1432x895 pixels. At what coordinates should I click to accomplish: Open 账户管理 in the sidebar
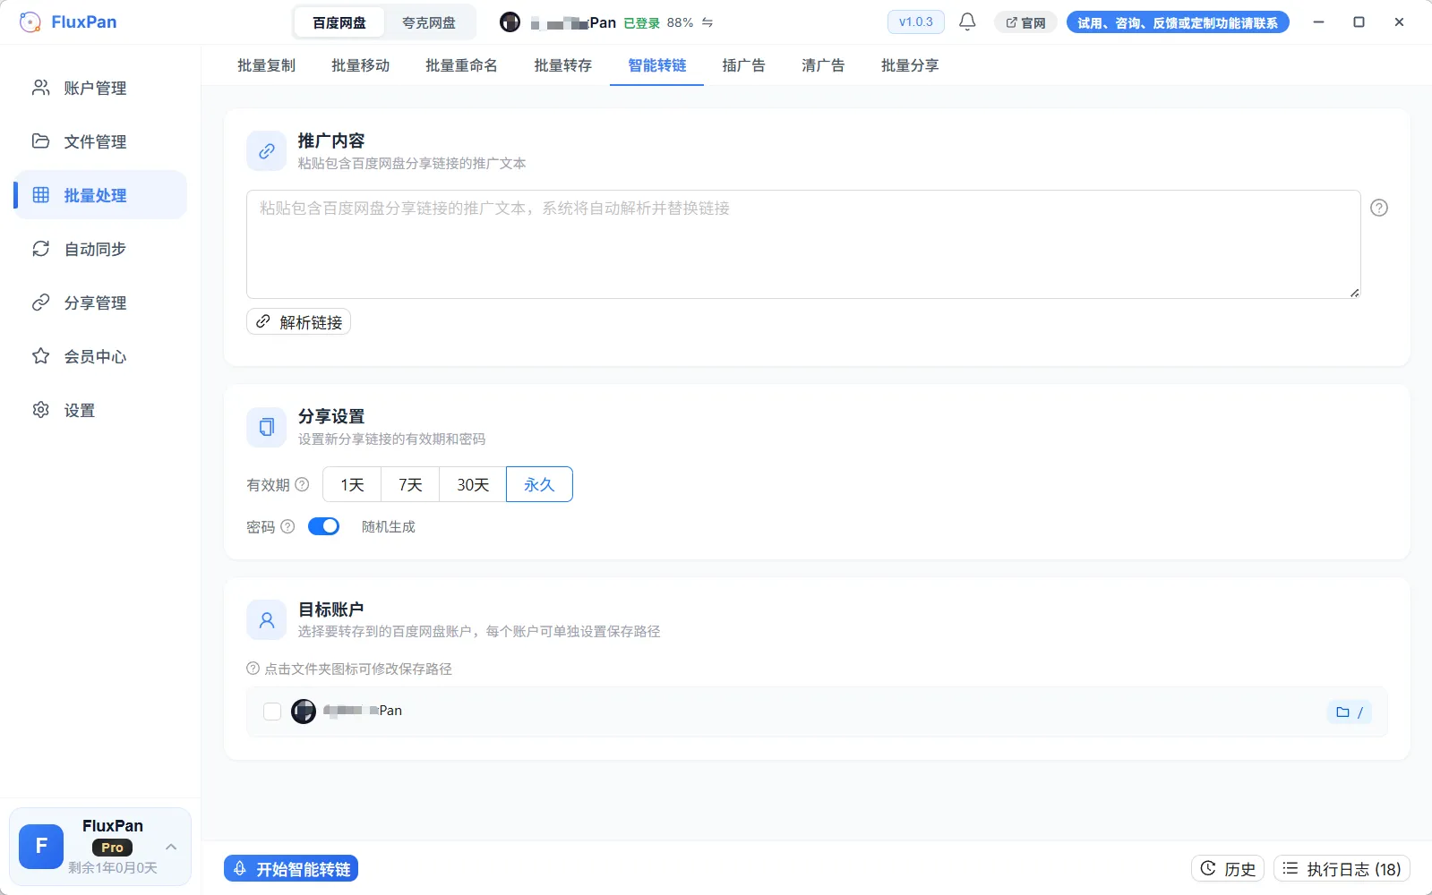click(x=100, y=88)
